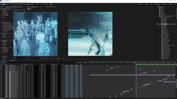Click the timeline layer search field
177x99 pixels.
pos(41,62)
